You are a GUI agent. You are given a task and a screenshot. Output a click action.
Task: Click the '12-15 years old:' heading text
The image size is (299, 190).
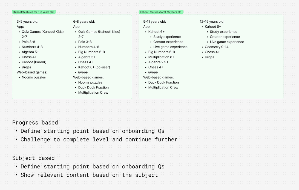pyautogui.click(x=212, y=22)
